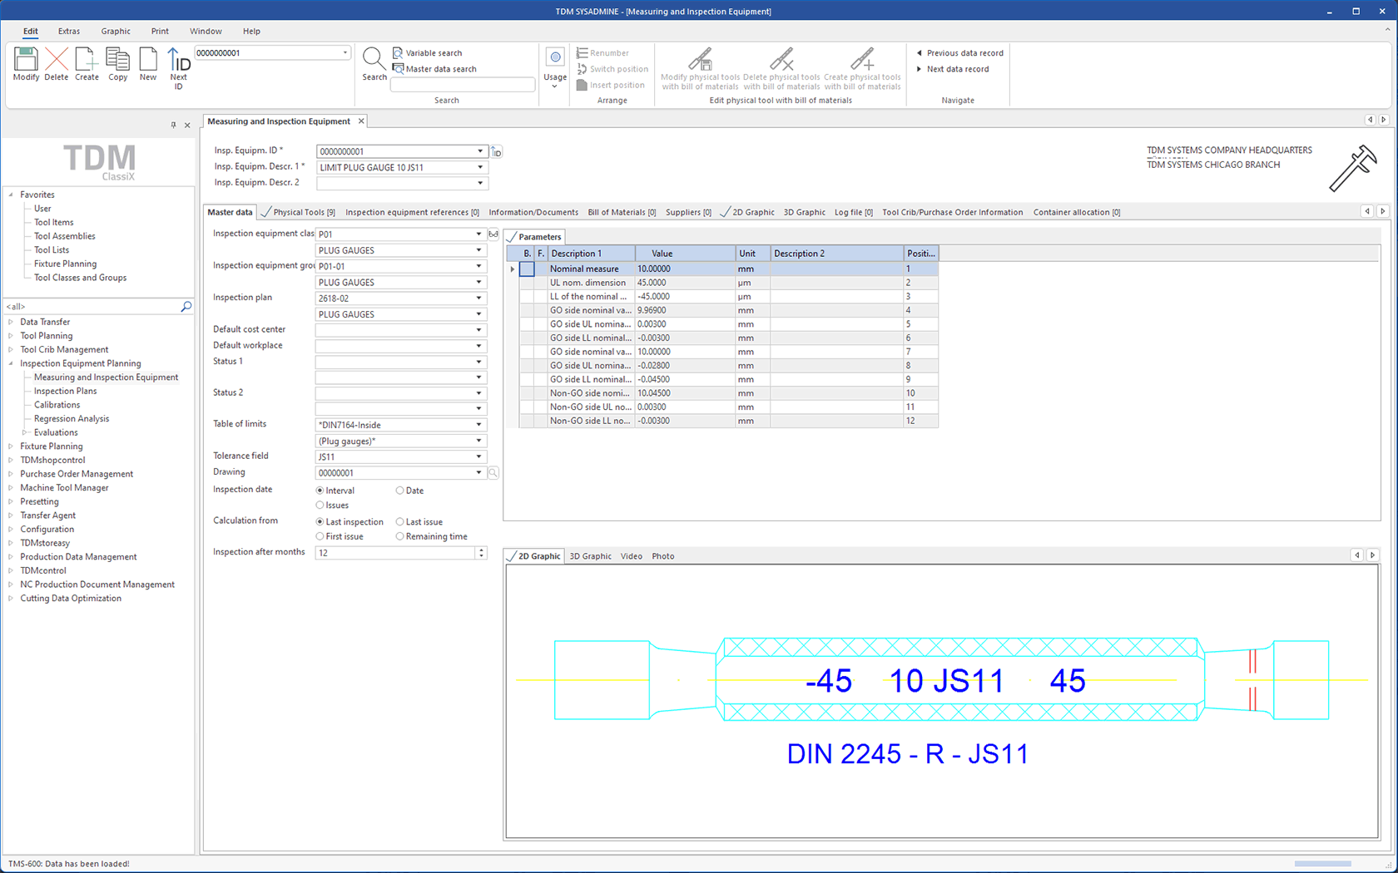Open the Table of limits dropdown
Viewport: 1398px width, 873px height.
point(479,425)
